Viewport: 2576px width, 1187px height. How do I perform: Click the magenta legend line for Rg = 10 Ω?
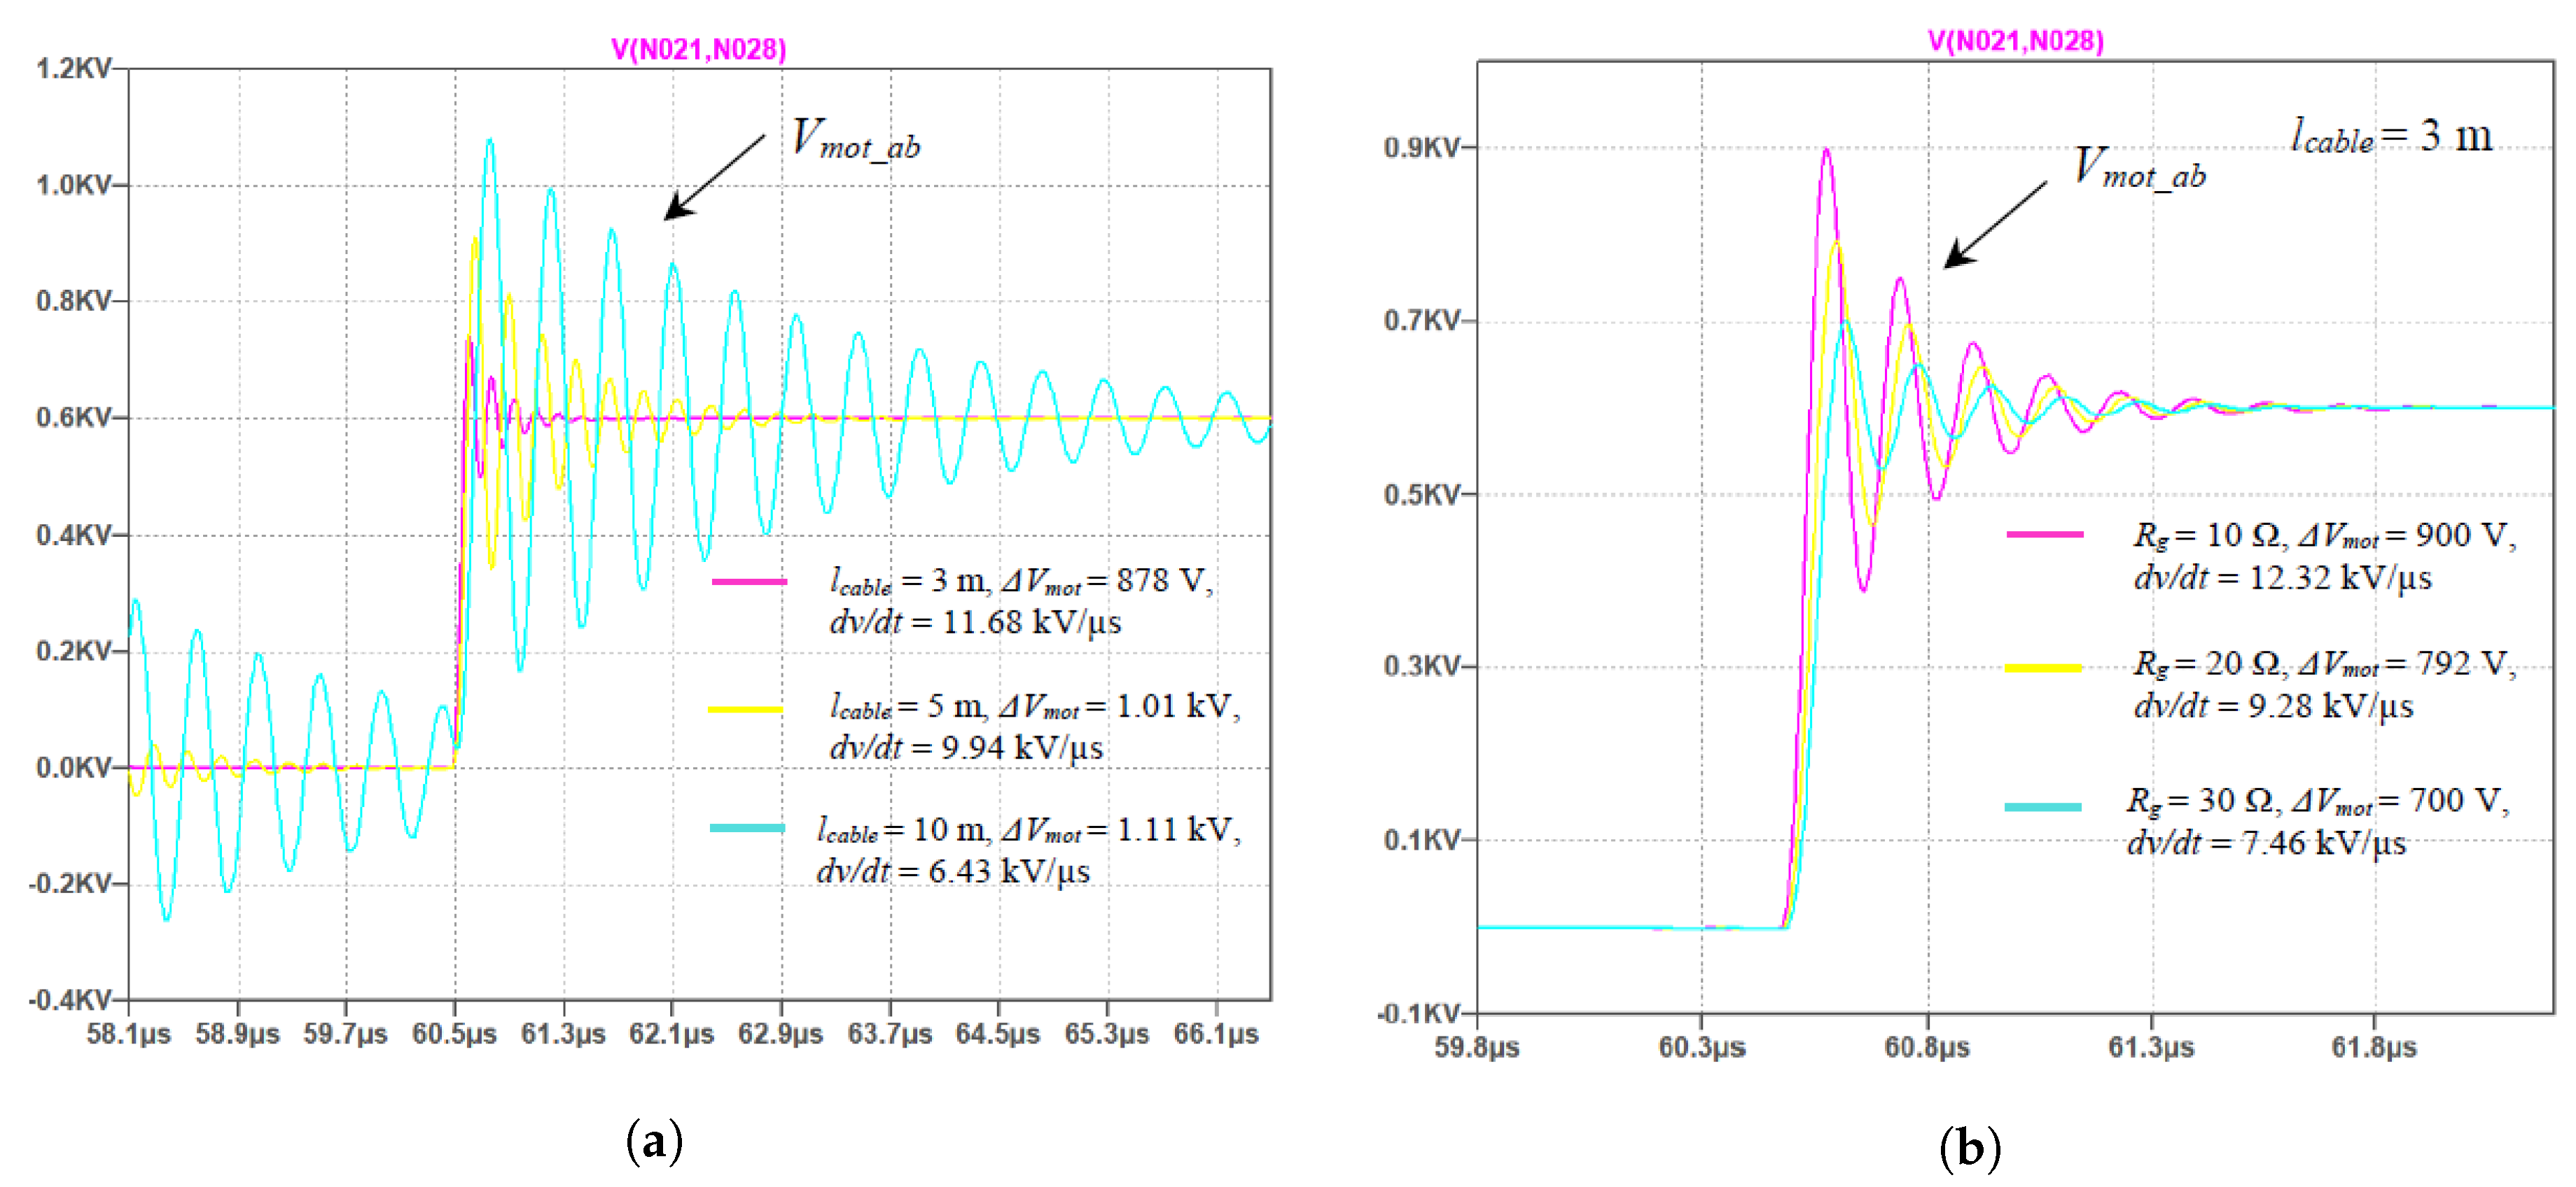tap(2044, 535)
